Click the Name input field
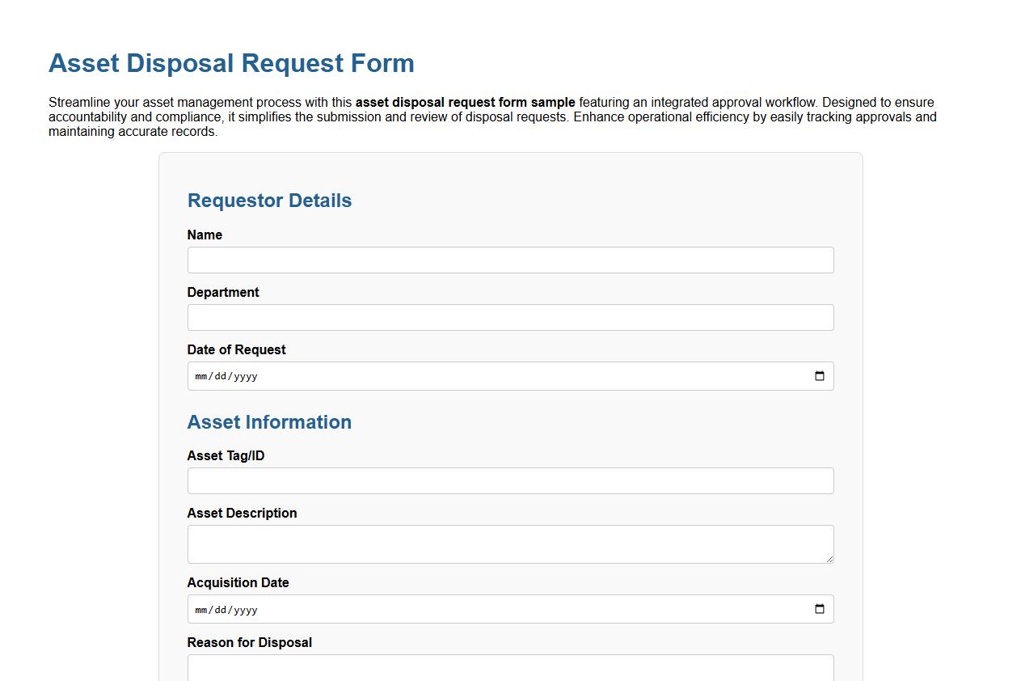The width and height of the screenshot is (1021, 681). point(510,260)
